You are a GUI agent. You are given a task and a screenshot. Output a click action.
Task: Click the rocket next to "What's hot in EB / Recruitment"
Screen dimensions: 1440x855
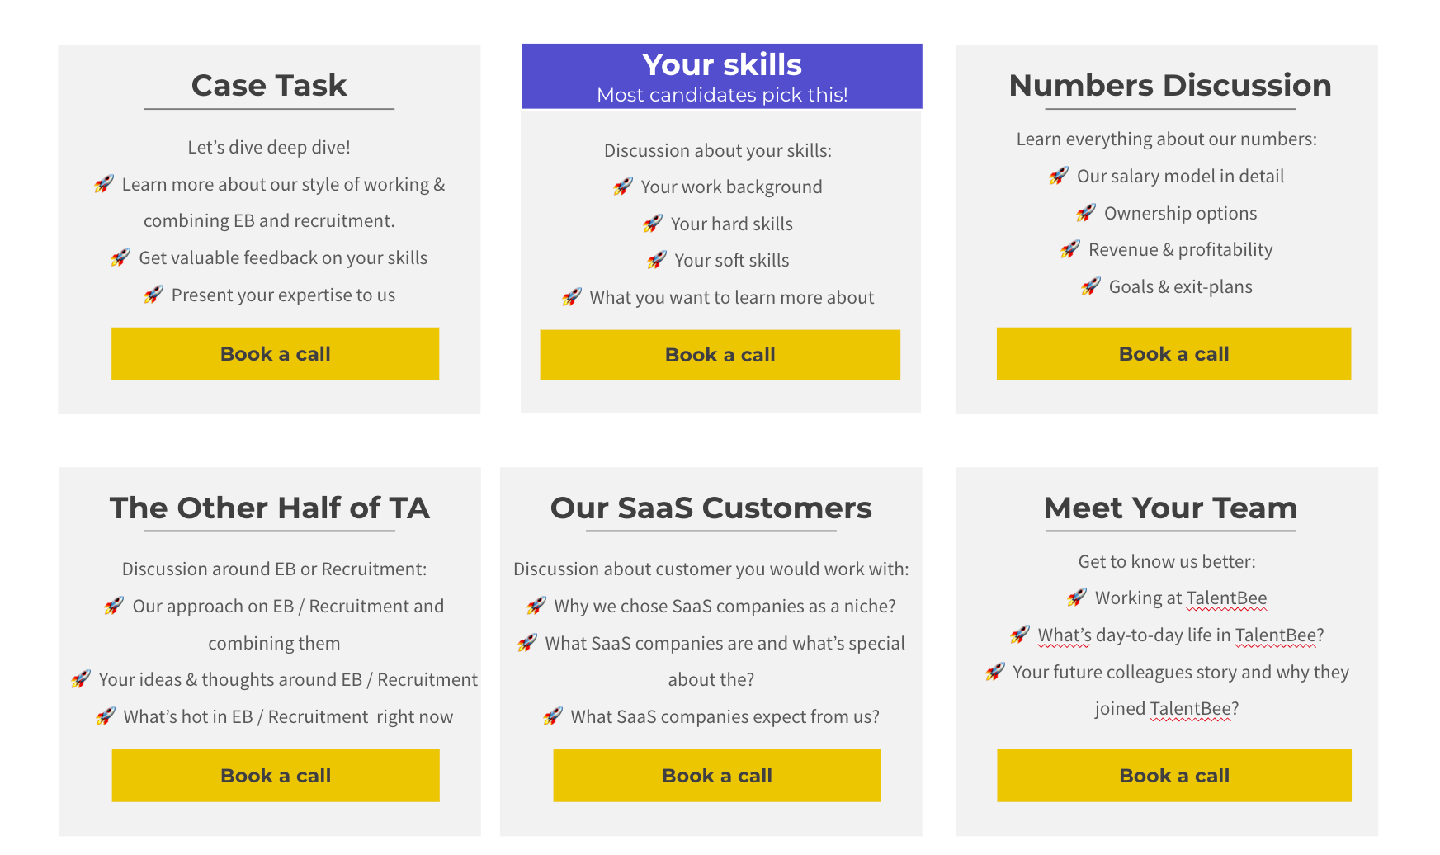click(106, 716)
